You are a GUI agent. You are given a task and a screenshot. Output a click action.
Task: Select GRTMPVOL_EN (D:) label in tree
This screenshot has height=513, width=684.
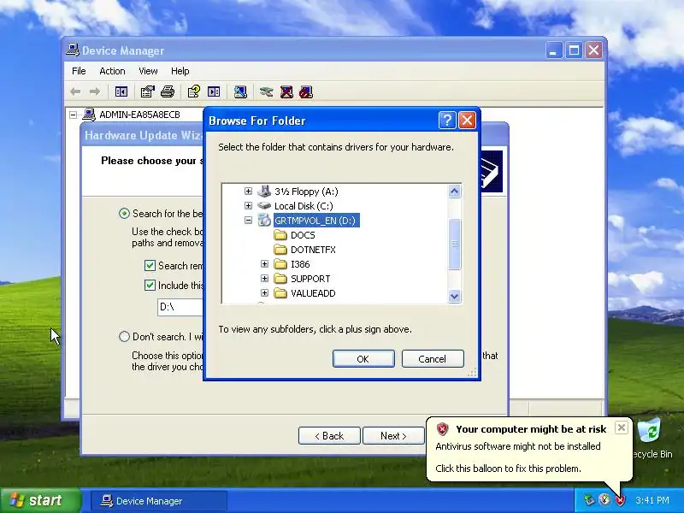coord(315,221)
